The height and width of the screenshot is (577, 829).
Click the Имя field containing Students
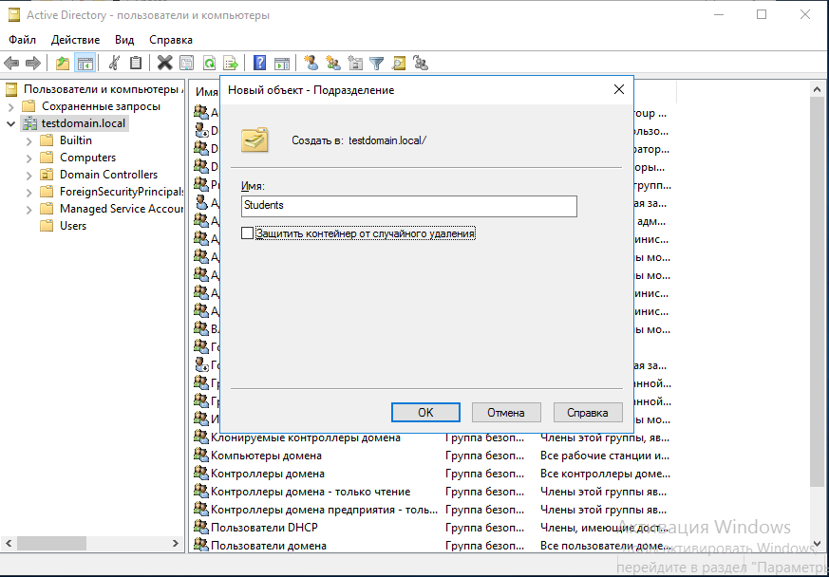[x=408, y=205]
